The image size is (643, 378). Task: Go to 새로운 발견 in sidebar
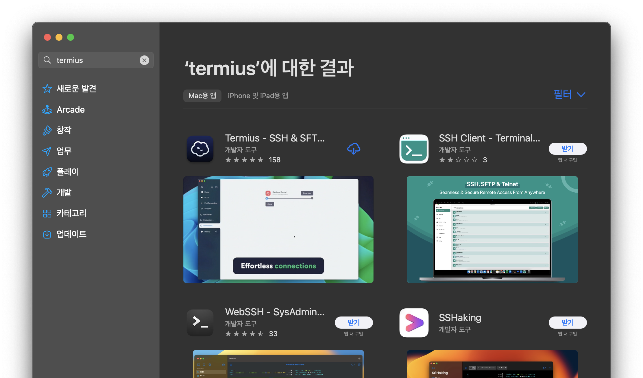76,89
